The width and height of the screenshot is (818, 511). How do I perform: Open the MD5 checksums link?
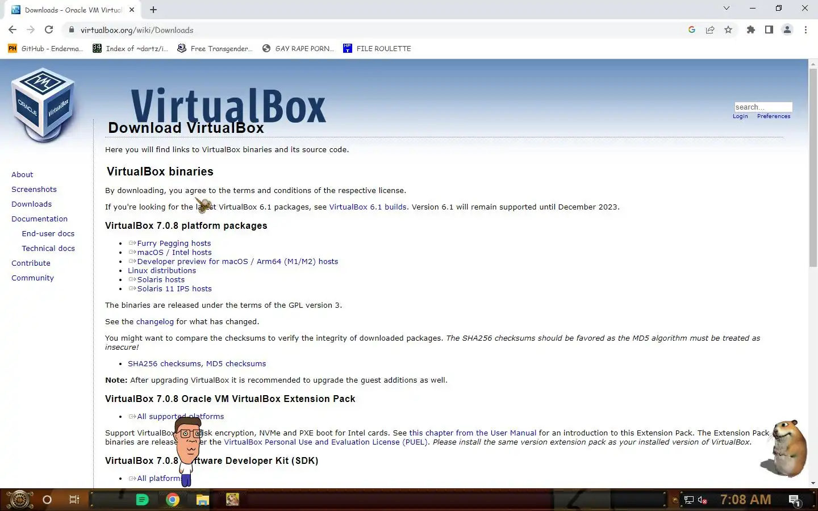(x=236, y=363)
